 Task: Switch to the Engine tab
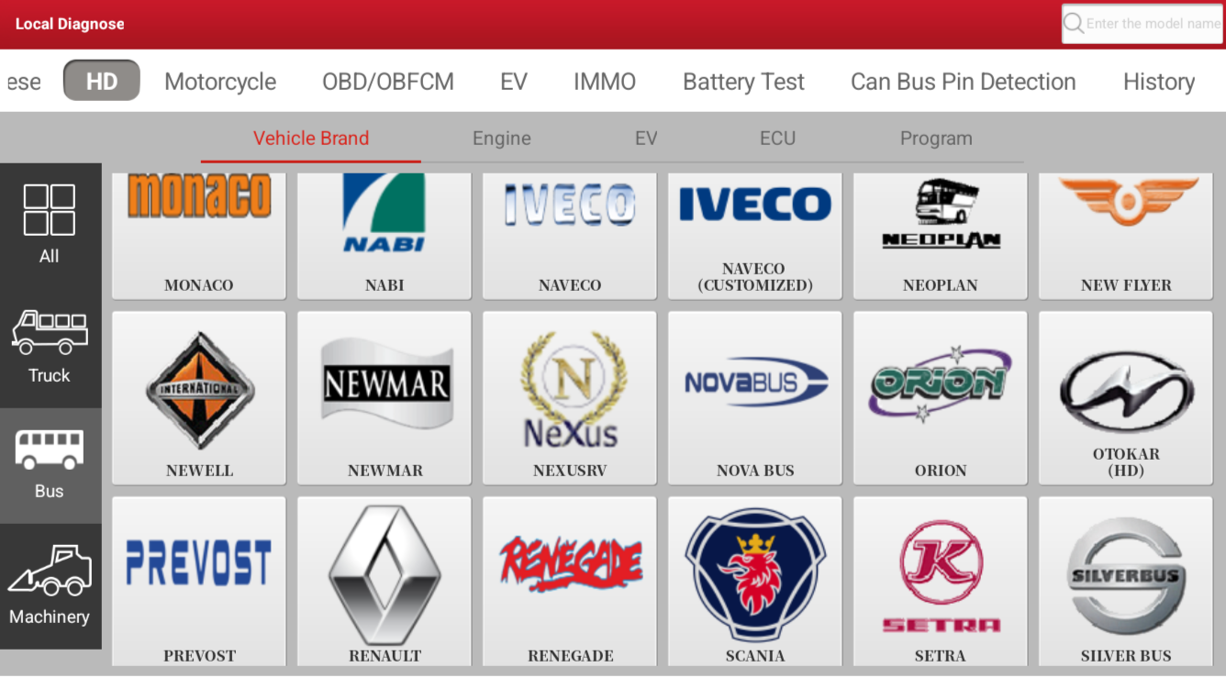501,138
